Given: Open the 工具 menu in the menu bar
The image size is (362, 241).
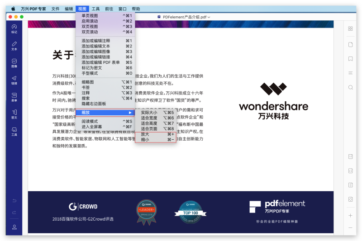Looking at the screenshot, I should (x=95, y=9).
